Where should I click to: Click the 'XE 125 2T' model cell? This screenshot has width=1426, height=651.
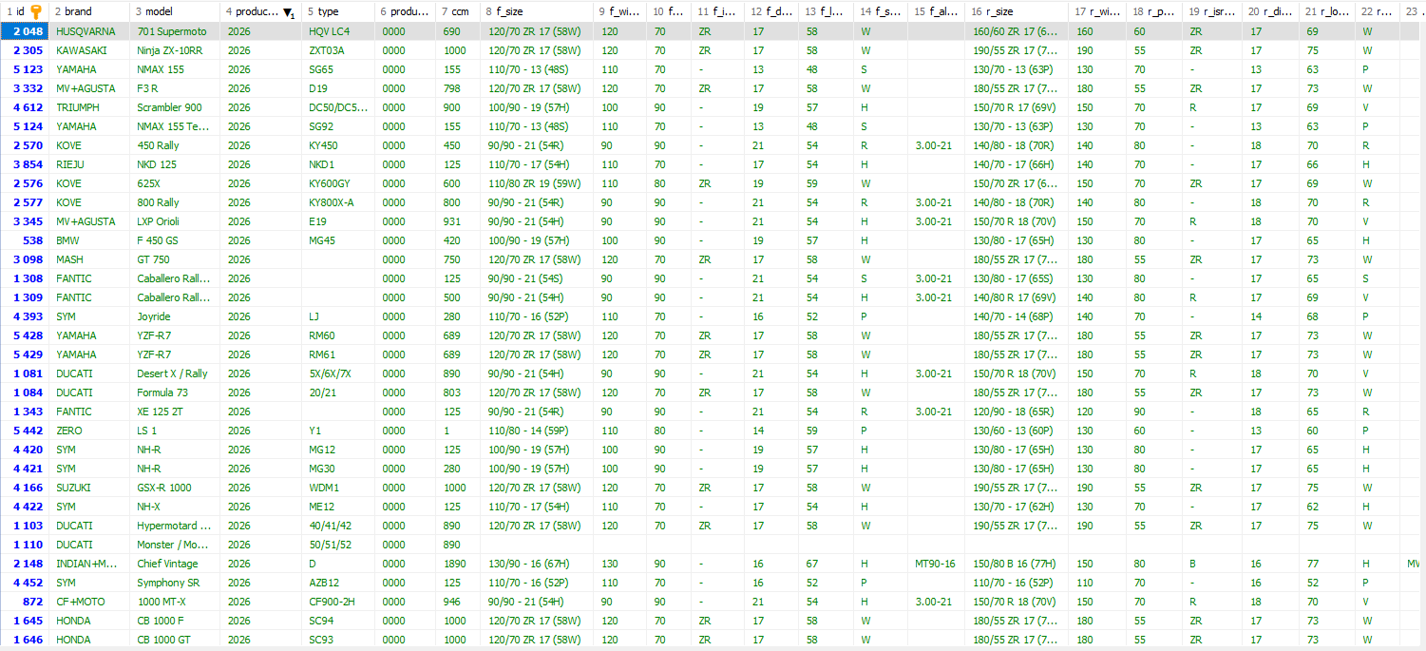click(x=175, y=412)
